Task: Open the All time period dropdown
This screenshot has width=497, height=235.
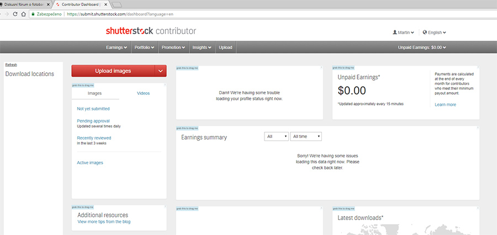Action: pos(306,136)
